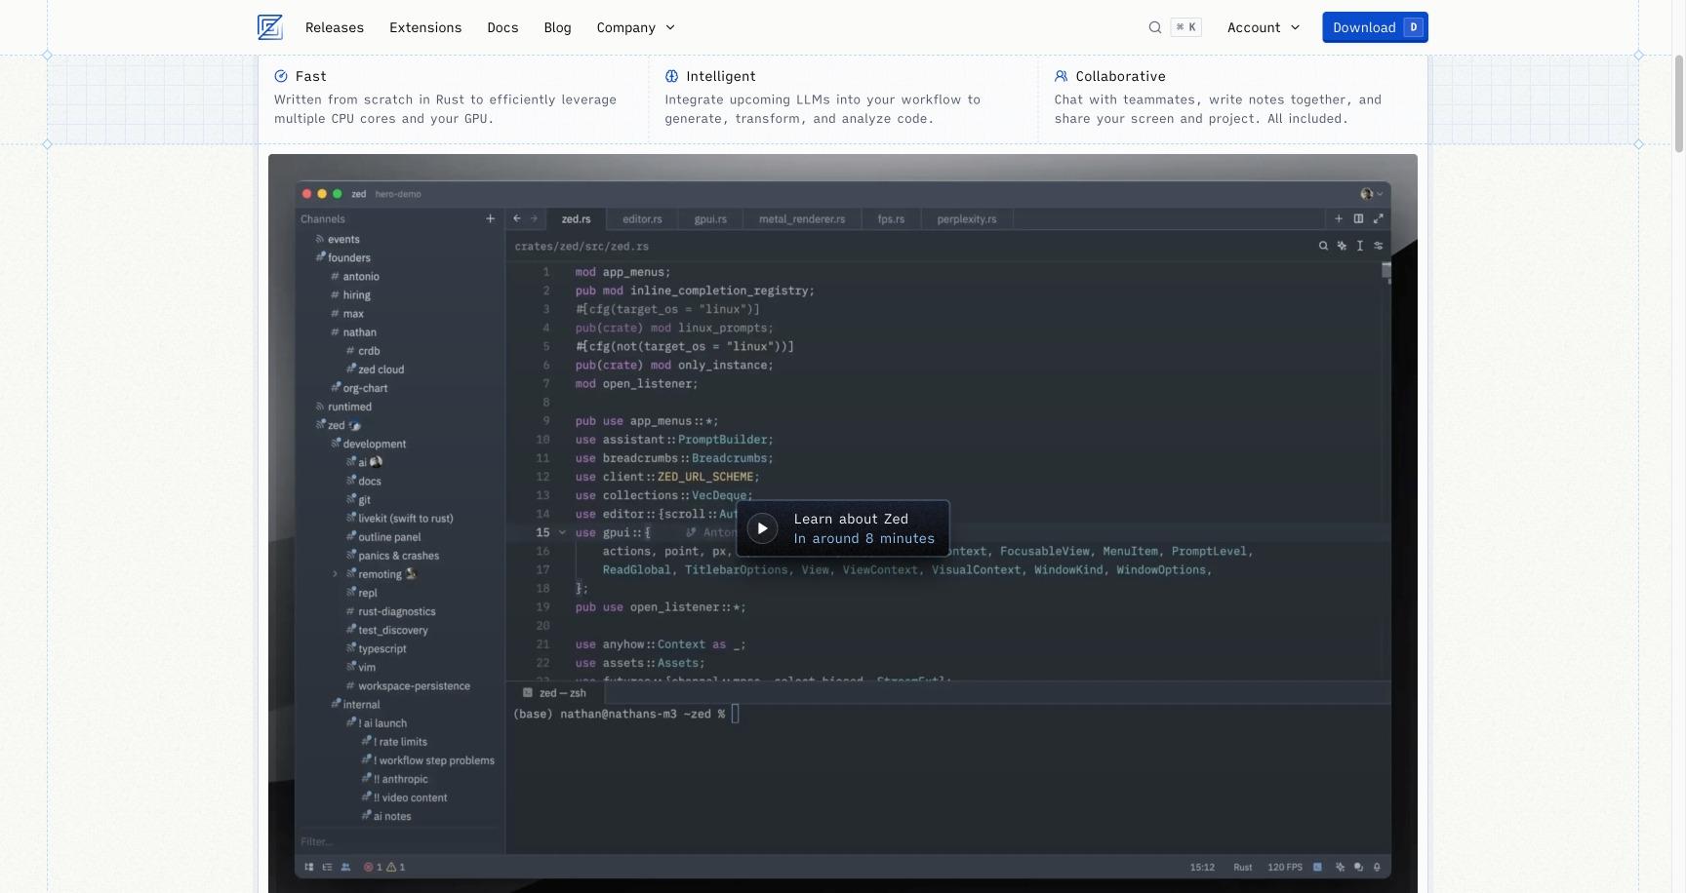The width and height of the screenshot is (1686, 893).
Task: Click the ⌘K search shortcut badge
Action: coord(1186,27)
